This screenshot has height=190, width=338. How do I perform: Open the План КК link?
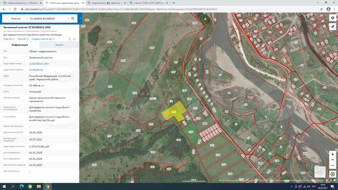tap(23, 39)
